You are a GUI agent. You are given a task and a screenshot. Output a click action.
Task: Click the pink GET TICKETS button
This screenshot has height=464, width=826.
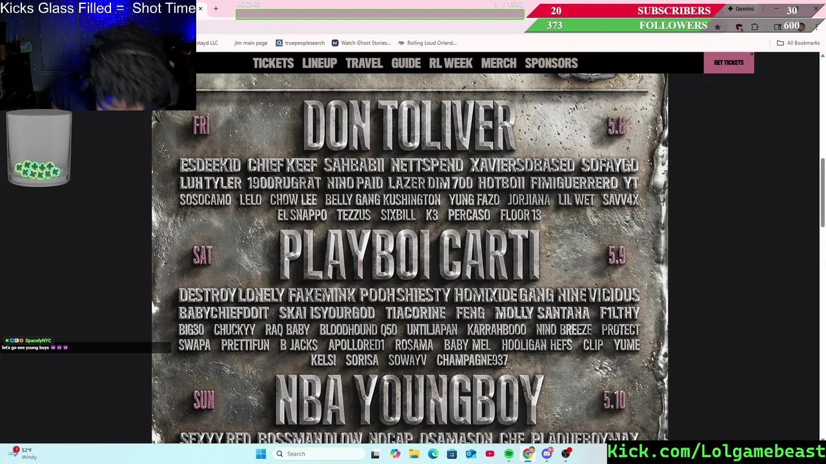(729, 63)
